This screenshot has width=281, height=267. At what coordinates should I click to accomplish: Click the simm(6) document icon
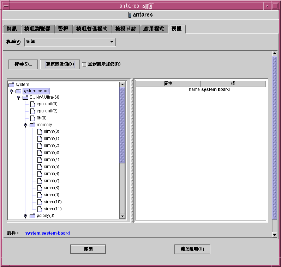[40, 174]
